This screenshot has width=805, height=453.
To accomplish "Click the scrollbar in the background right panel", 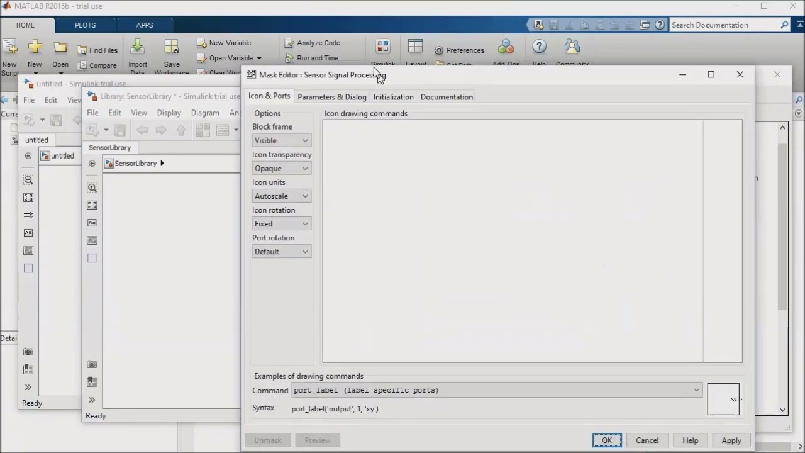I will pyautogui.click(x=782, y=226).
